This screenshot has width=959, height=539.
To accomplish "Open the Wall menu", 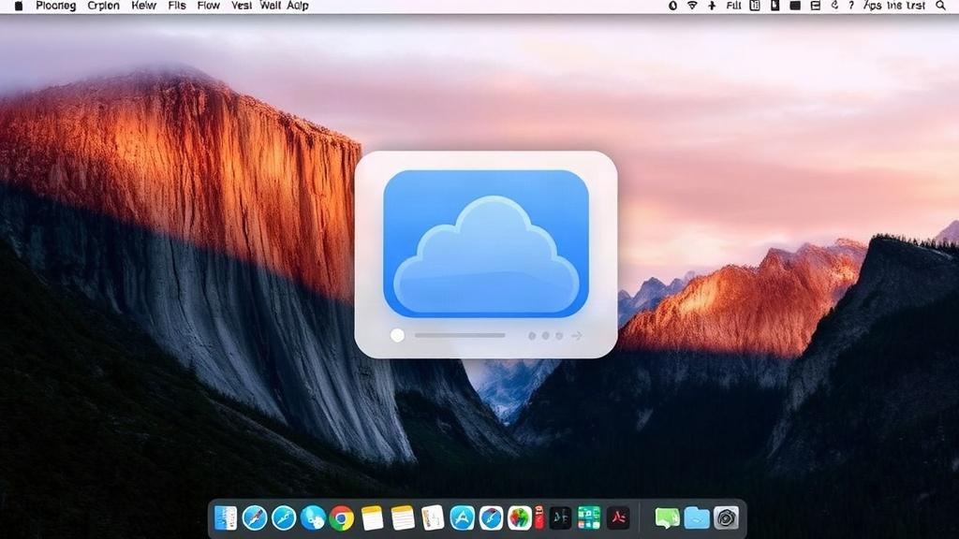I will coord(271,6).
